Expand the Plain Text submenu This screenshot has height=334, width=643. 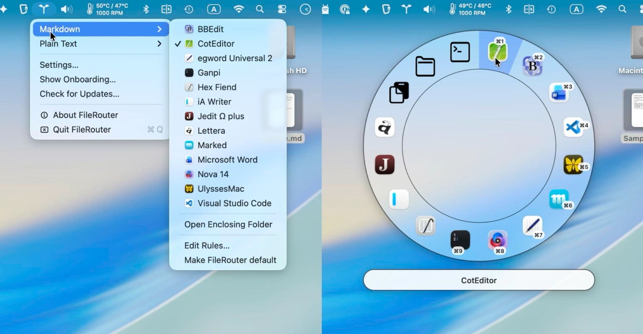(101, 44)
